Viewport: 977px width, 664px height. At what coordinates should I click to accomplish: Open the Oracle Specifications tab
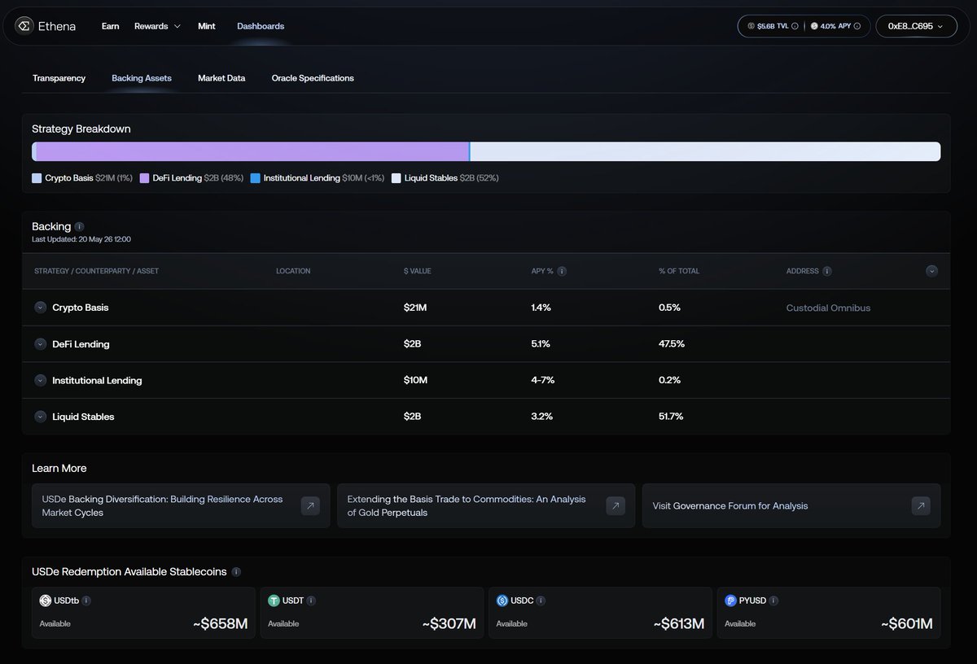tap(313, 78)
